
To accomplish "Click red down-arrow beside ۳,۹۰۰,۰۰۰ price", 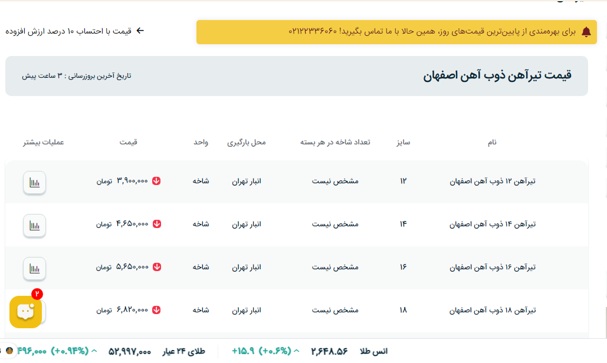I will (x=156, y=181).
